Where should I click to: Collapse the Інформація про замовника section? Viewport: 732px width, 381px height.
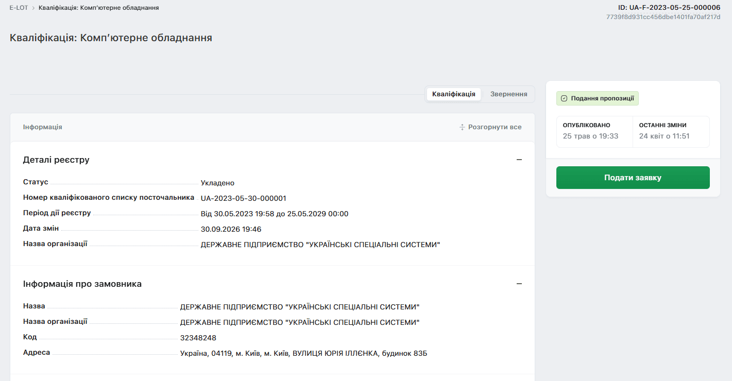coord(519,284)
